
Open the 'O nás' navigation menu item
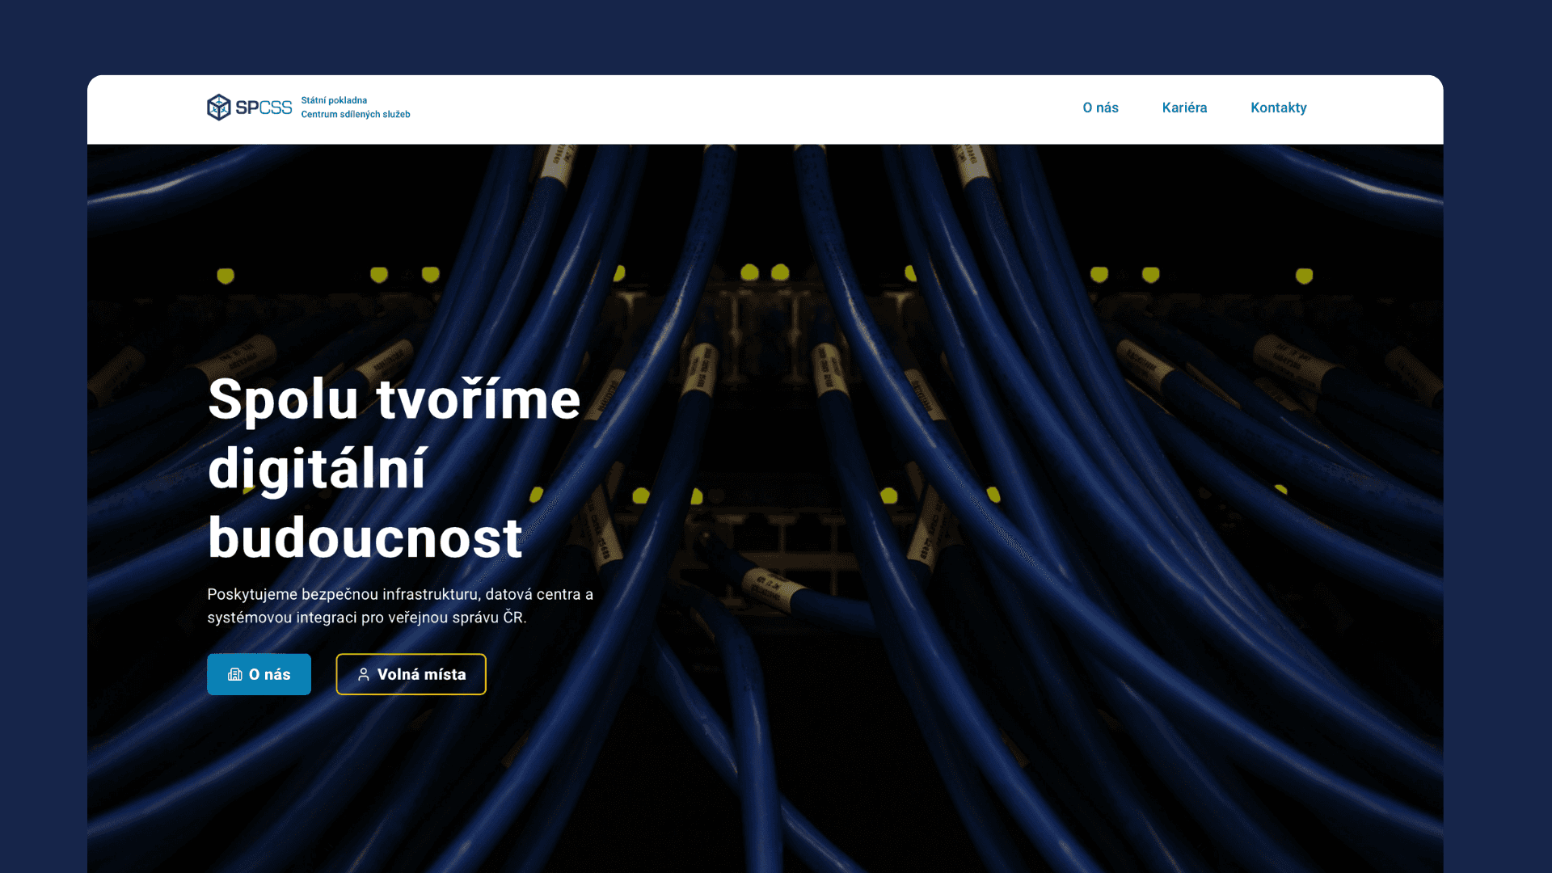[1100, 108]
